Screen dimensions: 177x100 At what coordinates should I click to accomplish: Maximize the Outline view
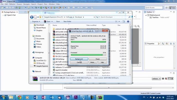point(174,12)
